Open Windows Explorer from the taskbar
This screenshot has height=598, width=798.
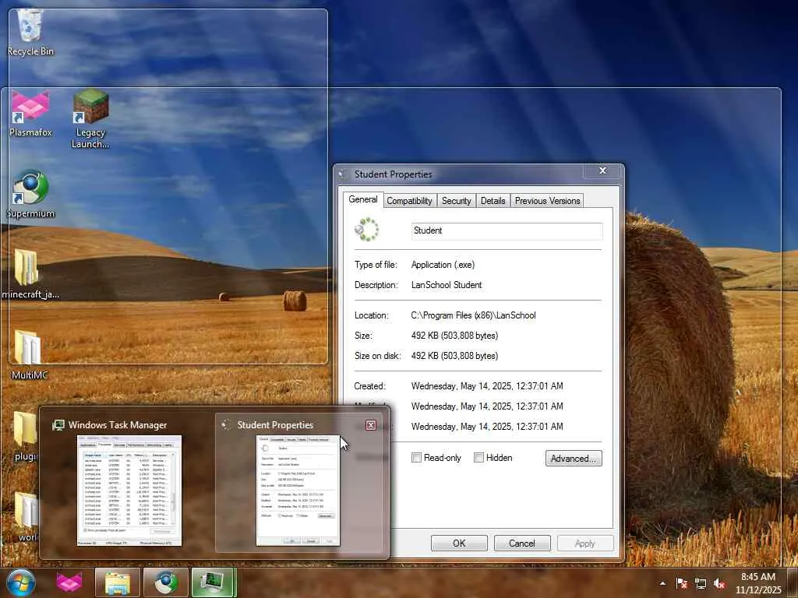(x=117, y=582)
